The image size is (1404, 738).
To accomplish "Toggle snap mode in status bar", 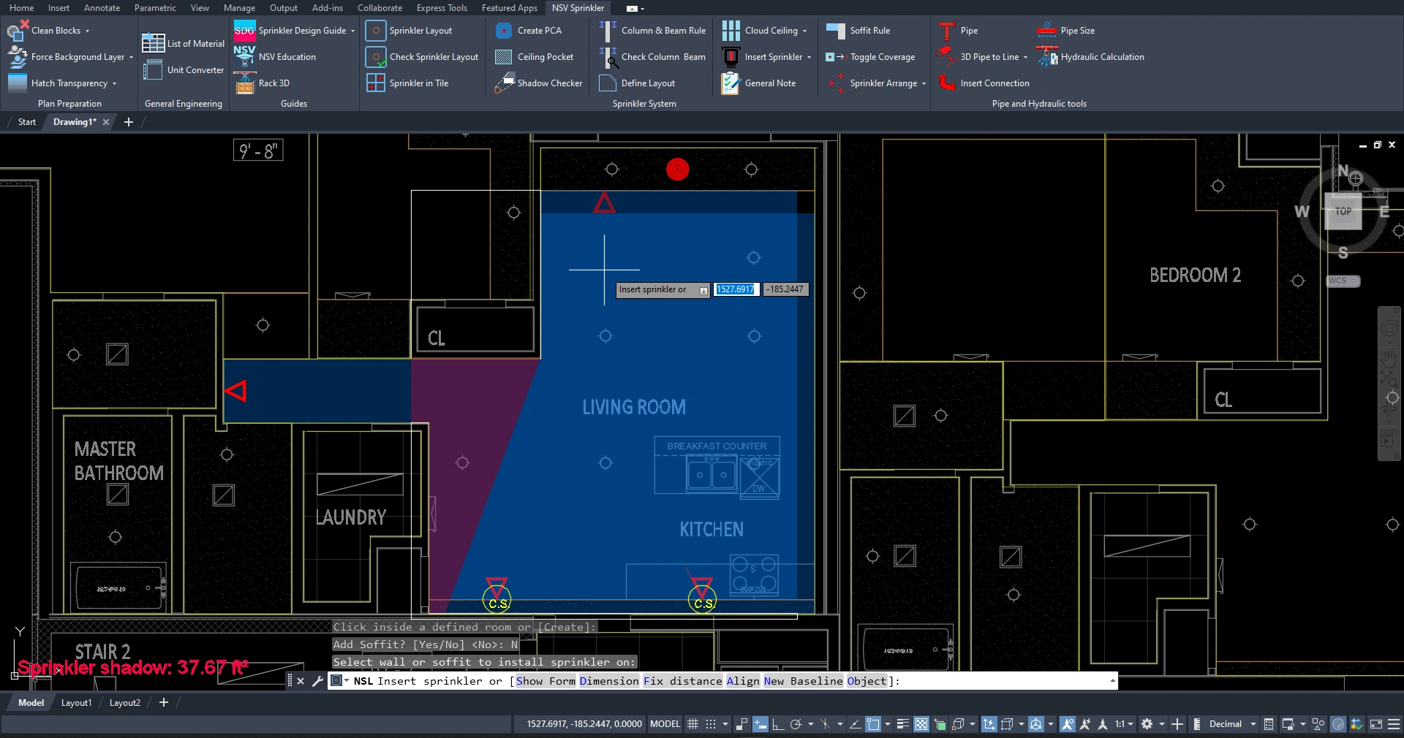I will click(710, 724).
